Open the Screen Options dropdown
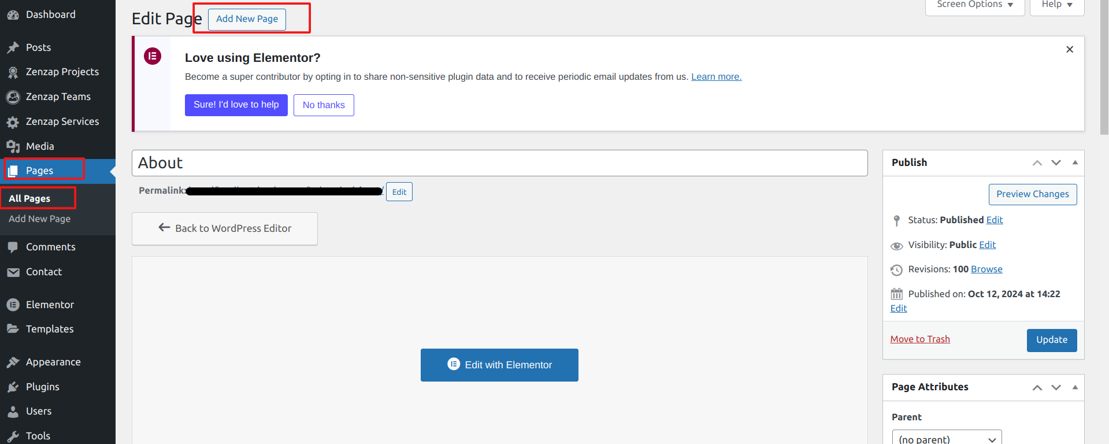The image size is (1109, 444). 974,5
